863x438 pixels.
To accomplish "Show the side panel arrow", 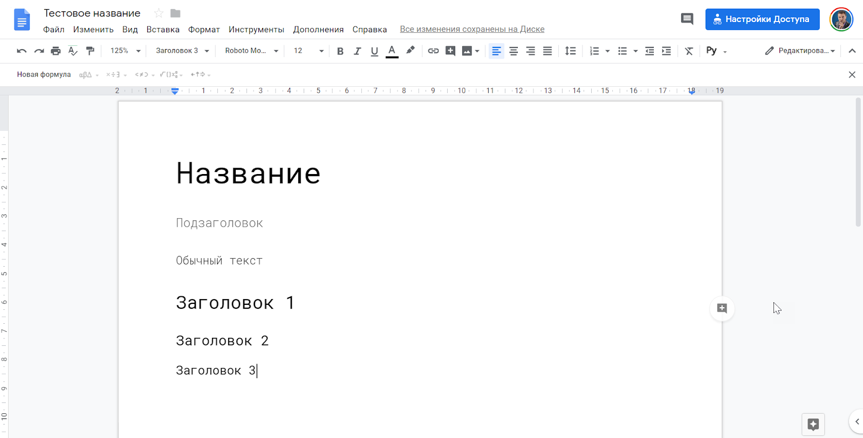I will pos(857,422).
